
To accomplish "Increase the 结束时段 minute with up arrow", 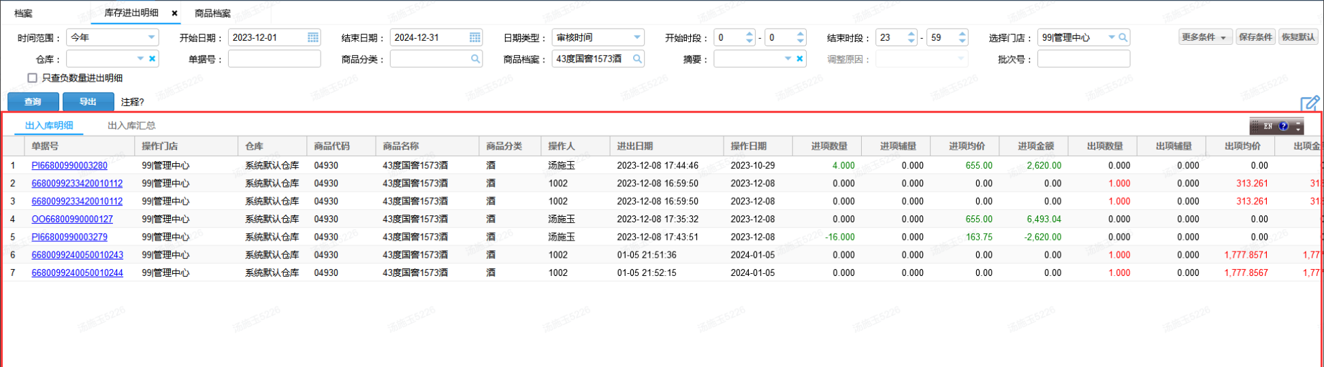I will (x=963, y=34).
